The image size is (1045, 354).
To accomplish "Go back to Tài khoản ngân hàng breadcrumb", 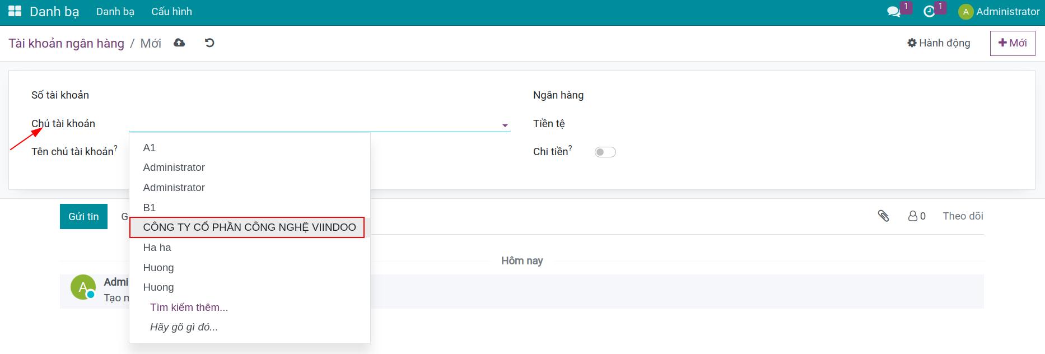I will tap(67, 43).
